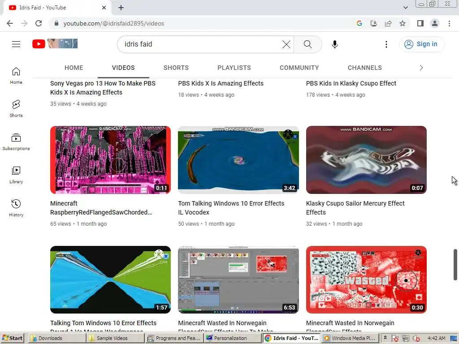Open Library in the sidebar
The height and width of the screenshot is (344, 459).
16,175
